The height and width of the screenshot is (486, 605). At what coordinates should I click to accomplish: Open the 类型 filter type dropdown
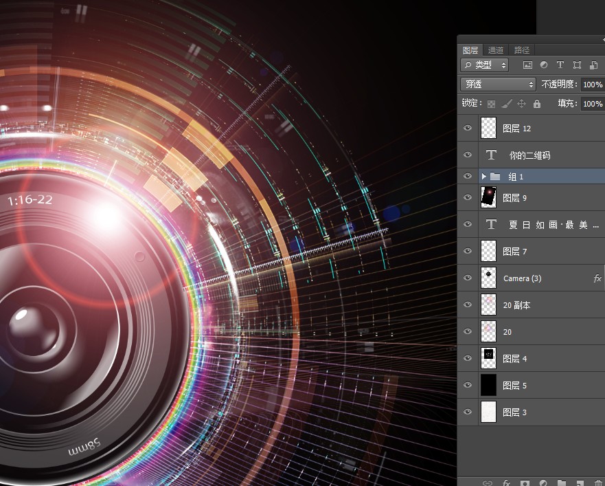(485, 65)
